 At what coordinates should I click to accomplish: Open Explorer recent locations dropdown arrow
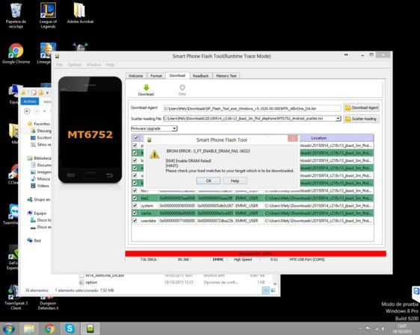tap(44, 111)
